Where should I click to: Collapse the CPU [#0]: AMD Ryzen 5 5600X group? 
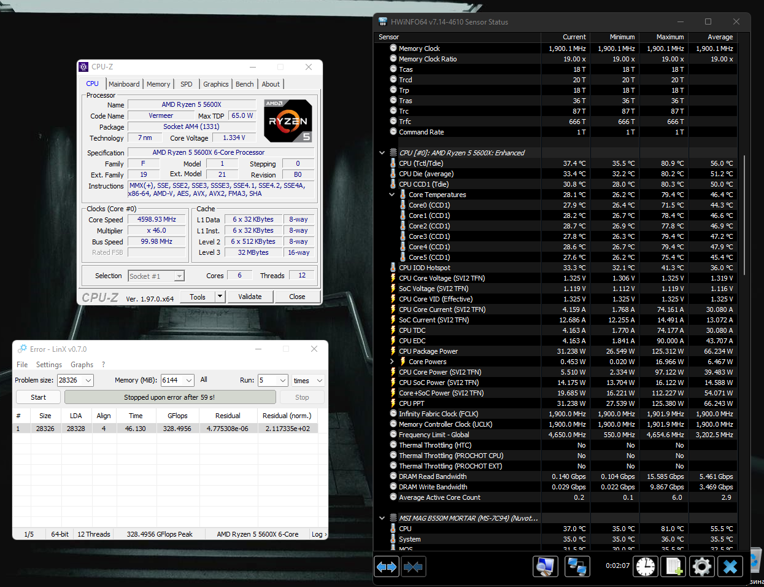pyautogui.click(x=382, y=153)
